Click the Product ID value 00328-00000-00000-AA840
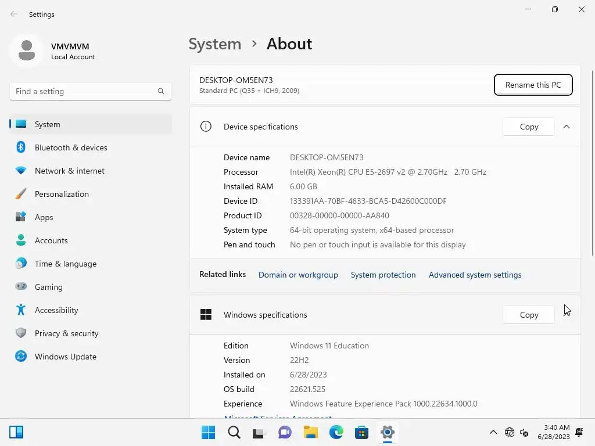The image size is (595, 446). [339, 215]
